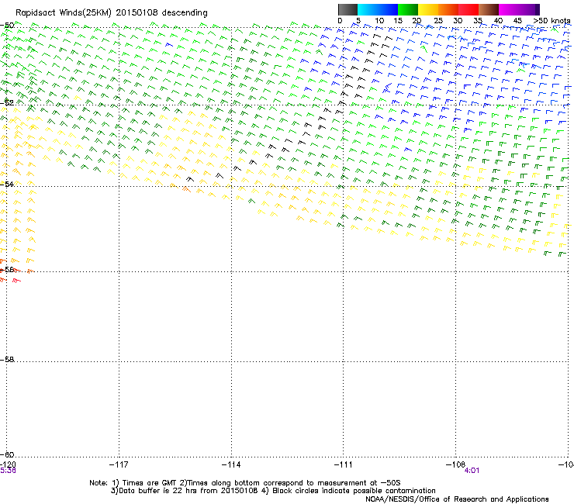Click the green 15-20 knots legend color

[408, 9]
